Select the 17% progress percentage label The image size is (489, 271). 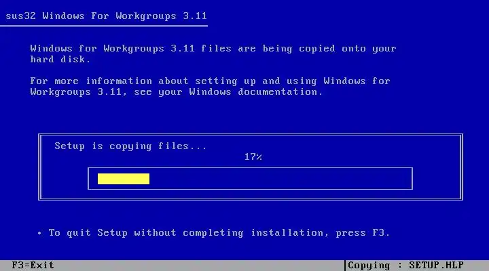(x=253, y=157)
